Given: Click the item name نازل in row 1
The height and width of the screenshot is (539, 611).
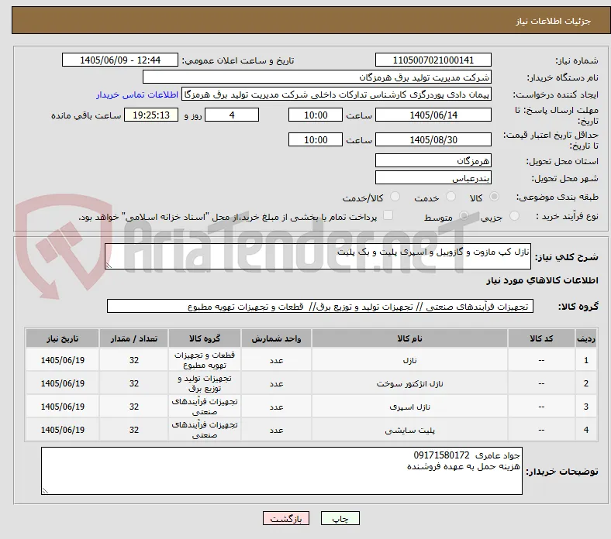Looking at the screenshot, I should 409,360.
